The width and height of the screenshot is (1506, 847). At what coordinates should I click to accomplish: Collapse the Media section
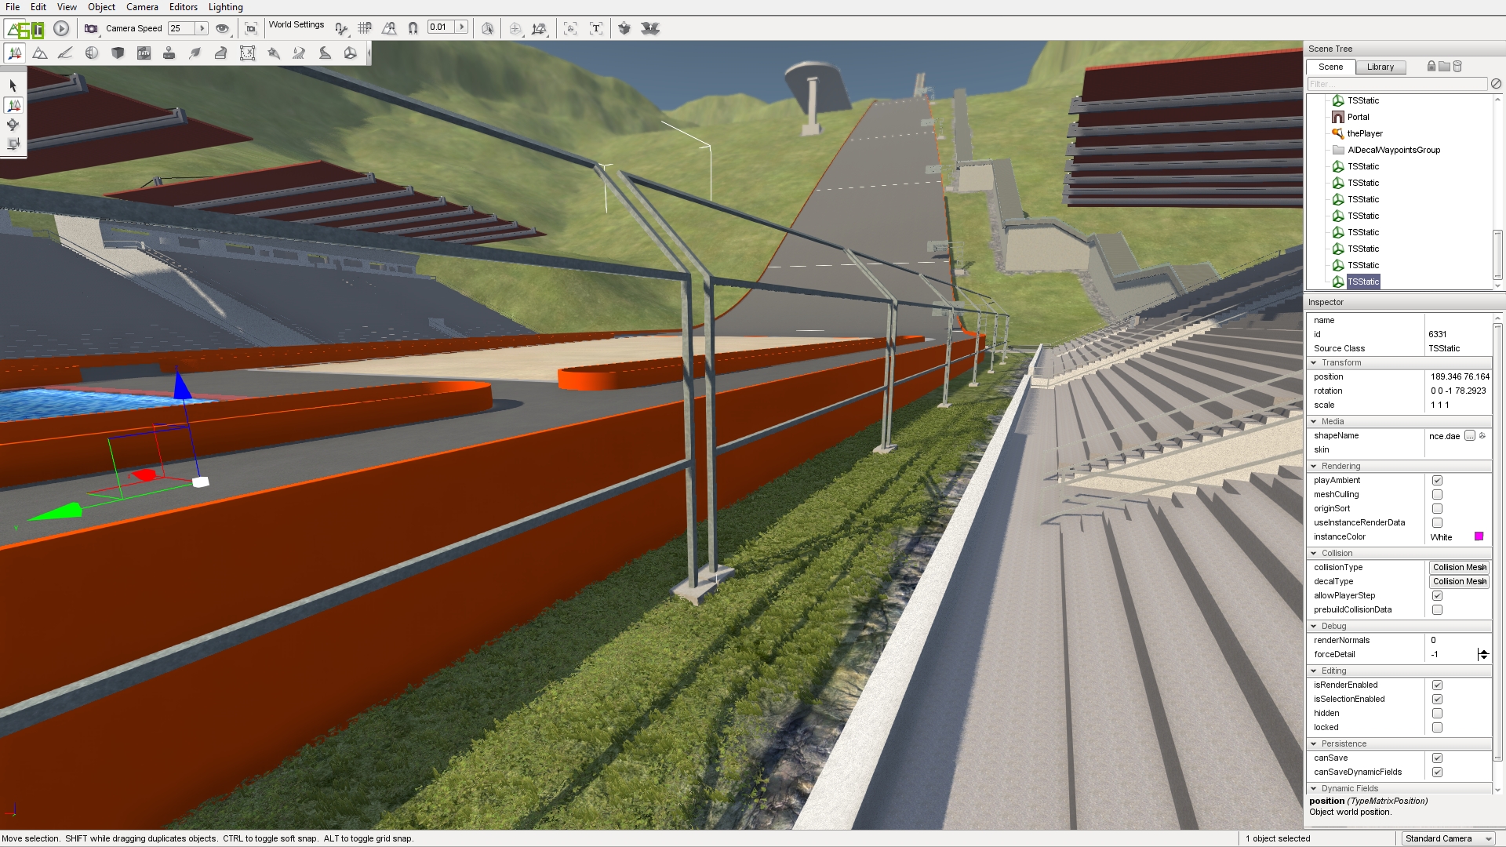pos(1314,422)
